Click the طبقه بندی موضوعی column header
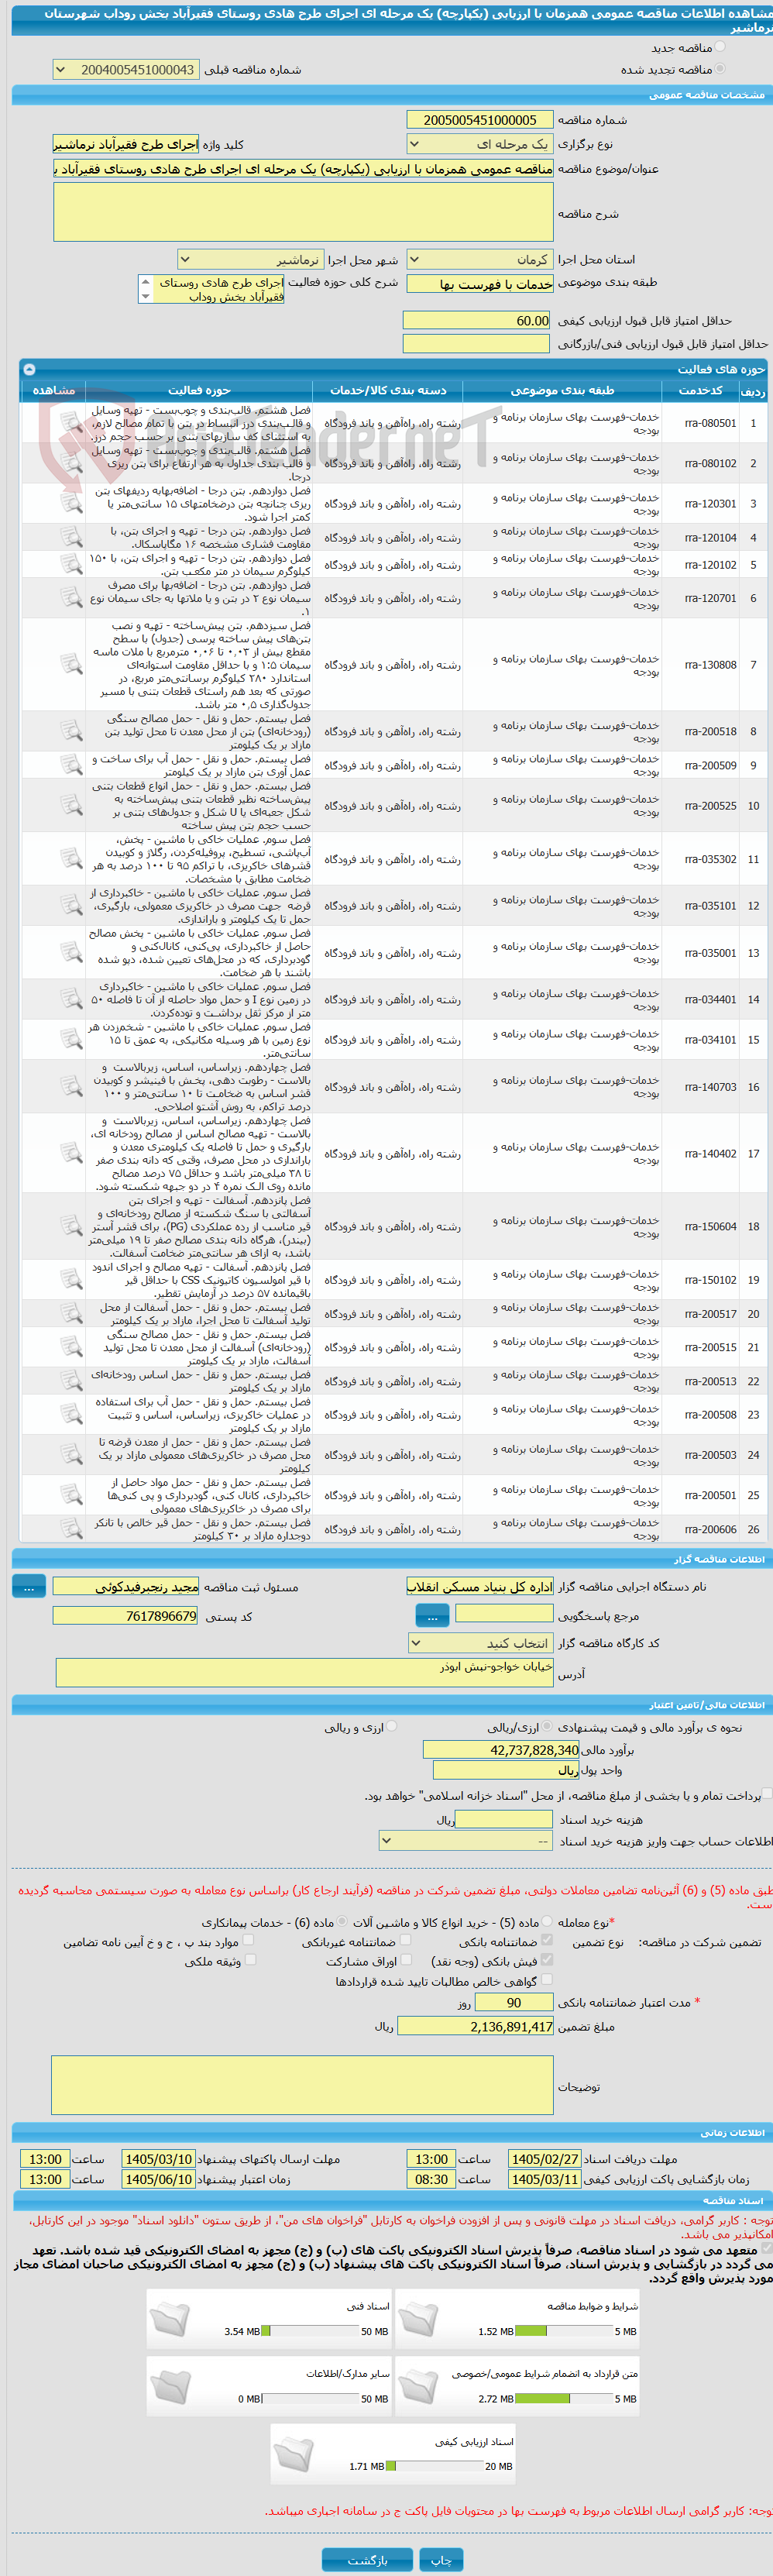Image resolution: width=773 pixels, height=2576 pixels. (562, 390)
